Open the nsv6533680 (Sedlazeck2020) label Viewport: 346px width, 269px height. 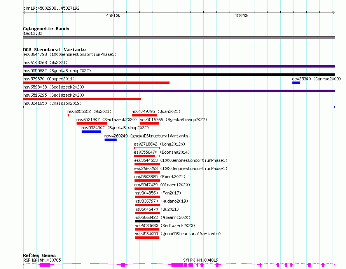point(165,226)
